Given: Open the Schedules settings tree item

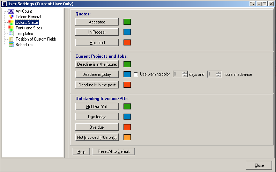Looking at the screenshot, I should coord(24,45).
